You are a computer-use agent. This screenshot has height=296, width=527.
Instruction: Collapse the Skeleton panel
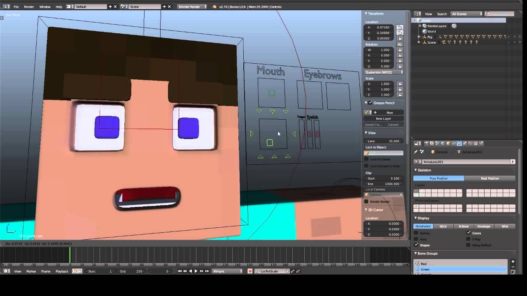(416, 170)
